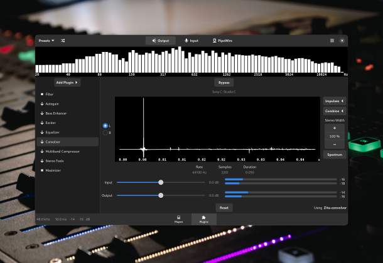Click the arrow icon beside Bass Enhancer
Screen dimensions: 383x263
(x=42, y=113)
